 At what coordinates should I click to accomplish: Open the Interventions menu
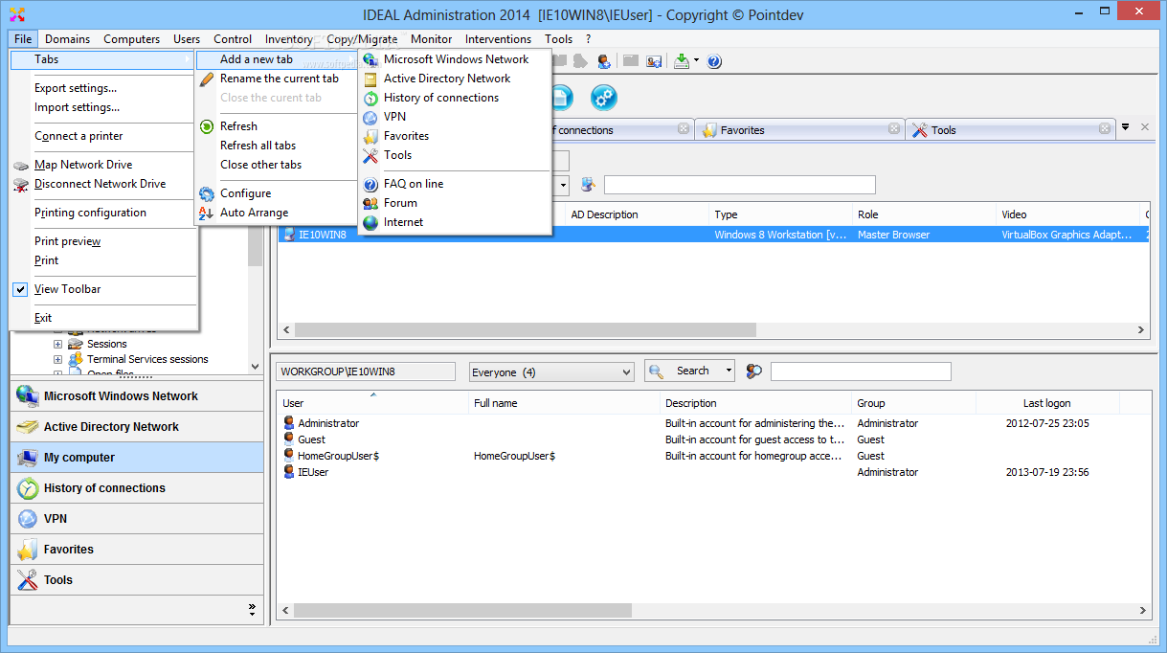click(498, 39)
